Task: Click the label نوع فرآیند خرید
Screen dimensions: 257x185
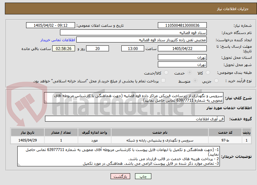Action: pyautogui.click(x=238, y=81)
